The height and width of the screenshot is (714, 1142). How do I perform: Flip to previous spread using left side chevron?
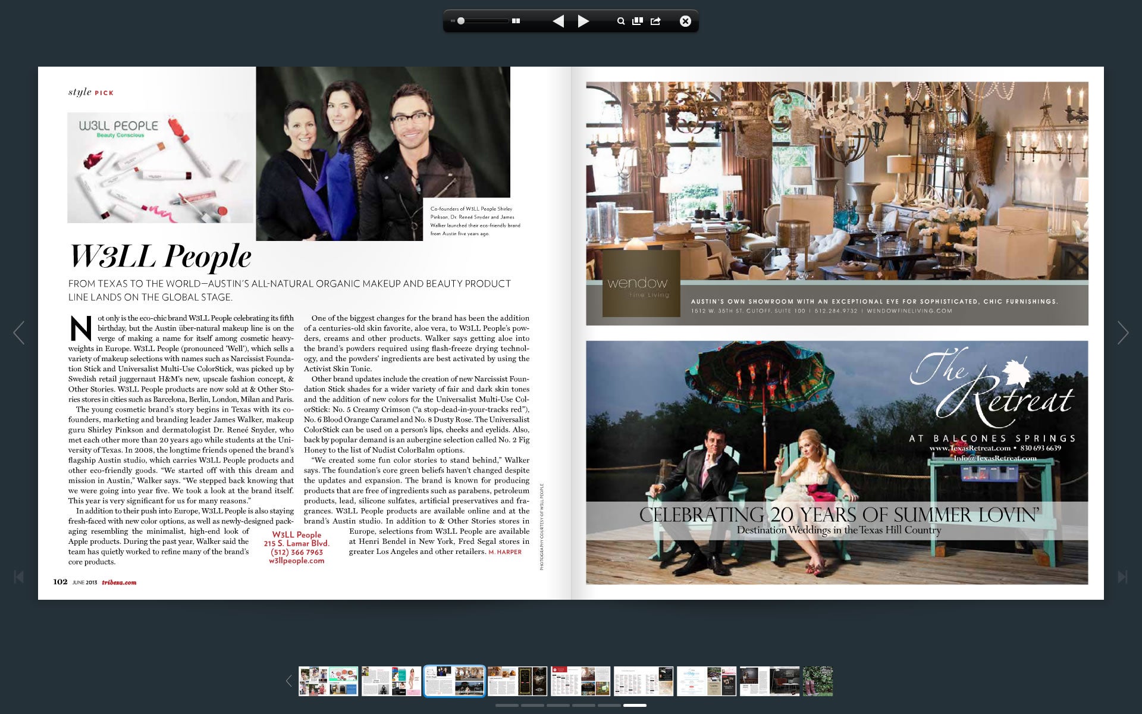[x=19, y=333]
